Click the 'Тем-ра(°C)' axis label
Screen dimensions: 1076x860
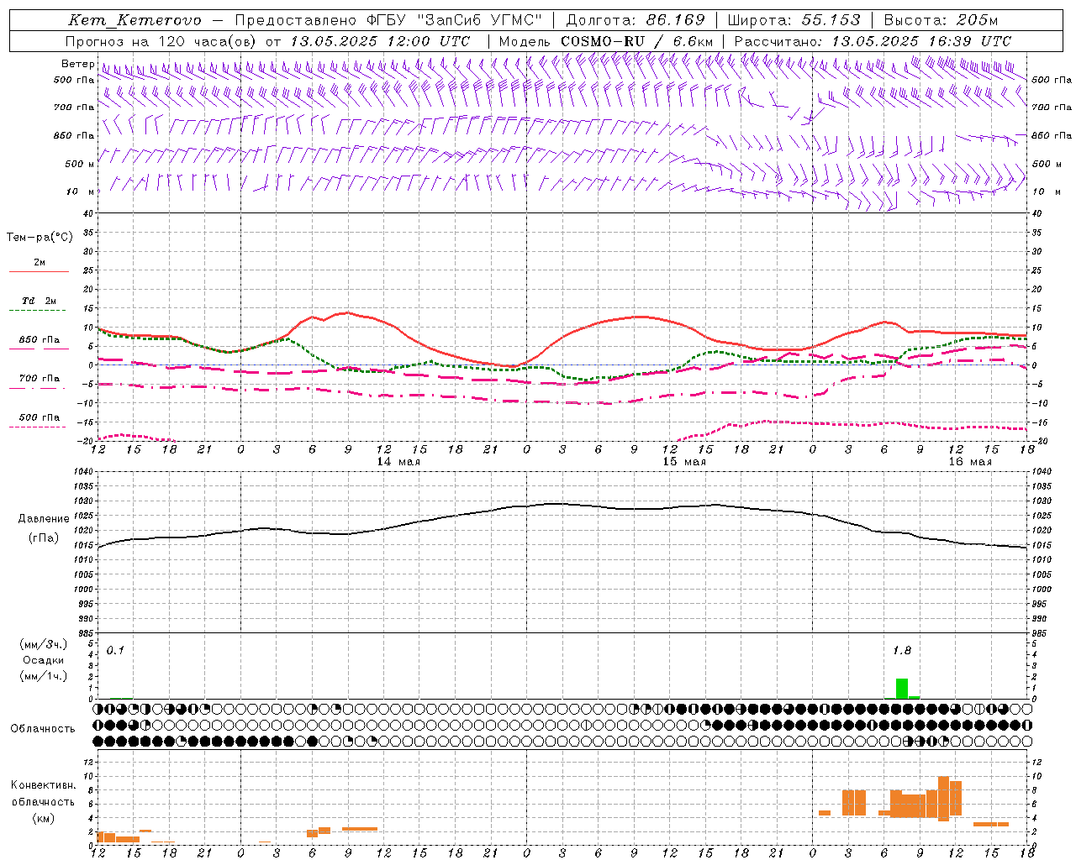click(40, 238)
